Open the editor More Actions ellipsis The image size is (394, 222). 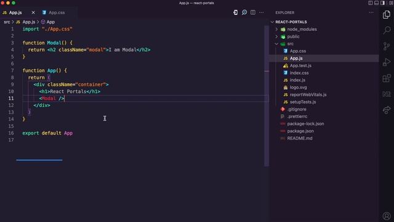pos(261,12)
